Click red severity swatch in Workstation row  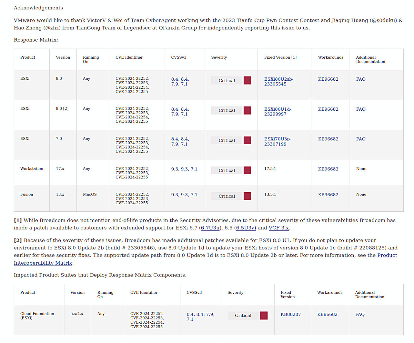click(x=247, y=170)
